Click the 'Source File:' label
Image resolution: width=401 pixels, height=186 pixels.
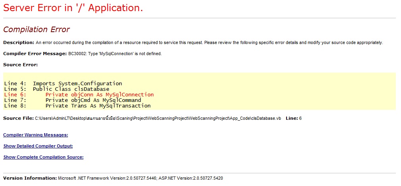pos(18,119)
